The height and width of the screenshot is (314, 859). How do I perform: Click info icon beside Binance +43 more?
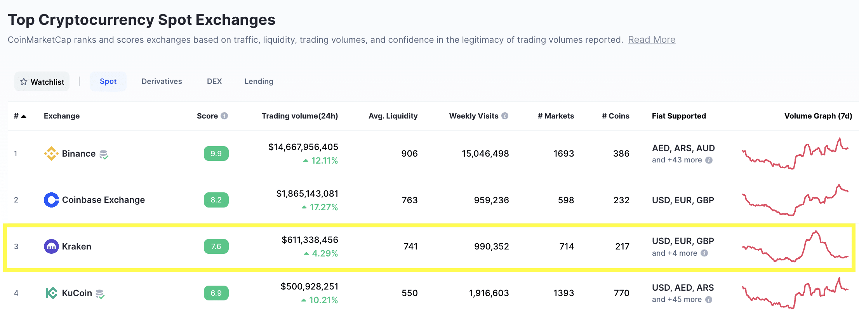[x=709, y=160]
